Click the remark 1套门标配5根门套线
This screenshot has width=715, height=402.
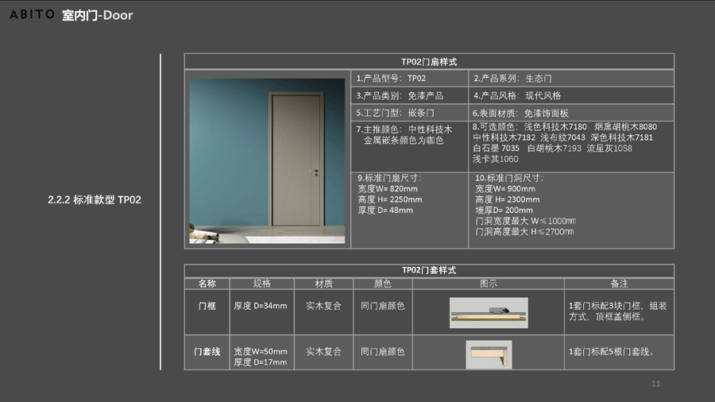pos(612,351)
